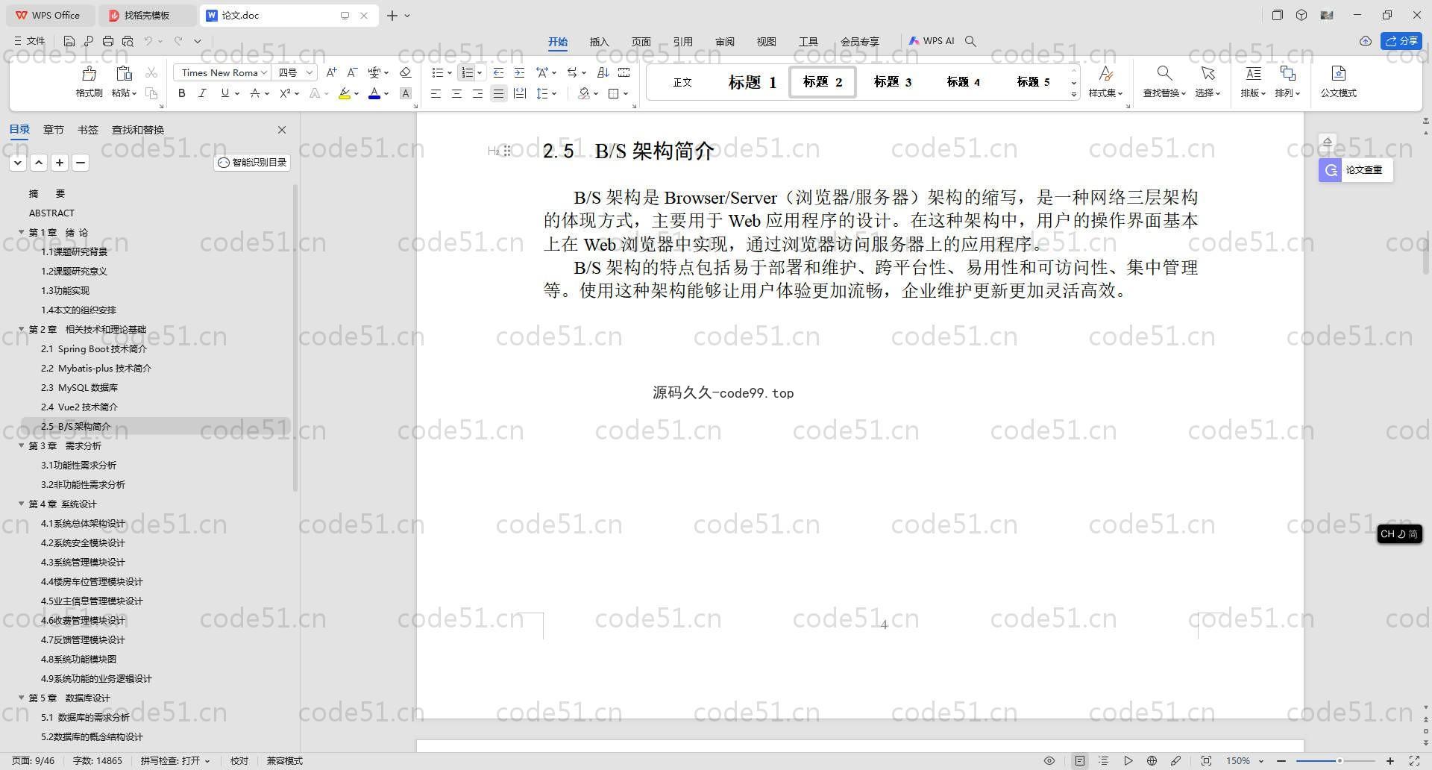Click the Decrease Font Size icon
1432x770 pixels.
pos(352,72)
